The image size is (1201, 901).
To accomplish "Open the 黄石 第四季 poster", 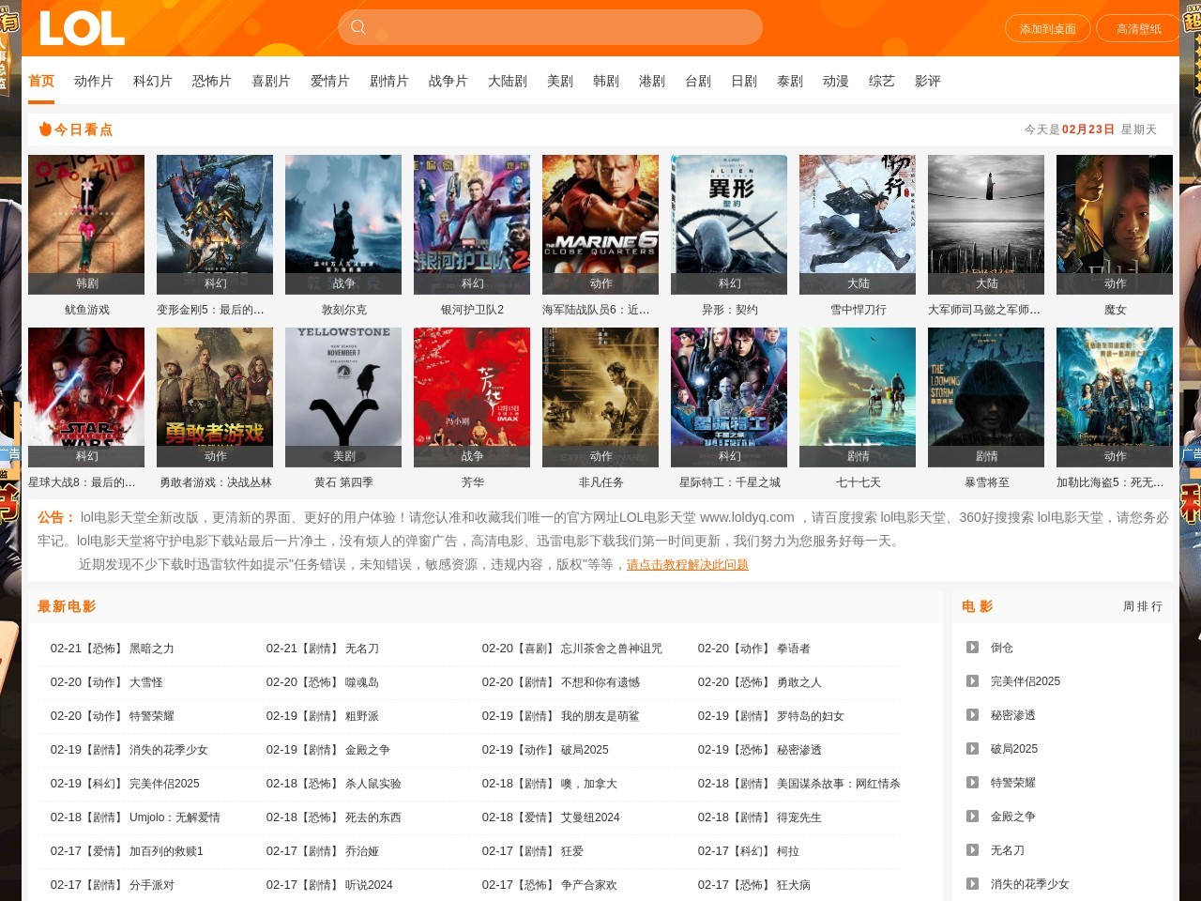I will coord(343,397).
